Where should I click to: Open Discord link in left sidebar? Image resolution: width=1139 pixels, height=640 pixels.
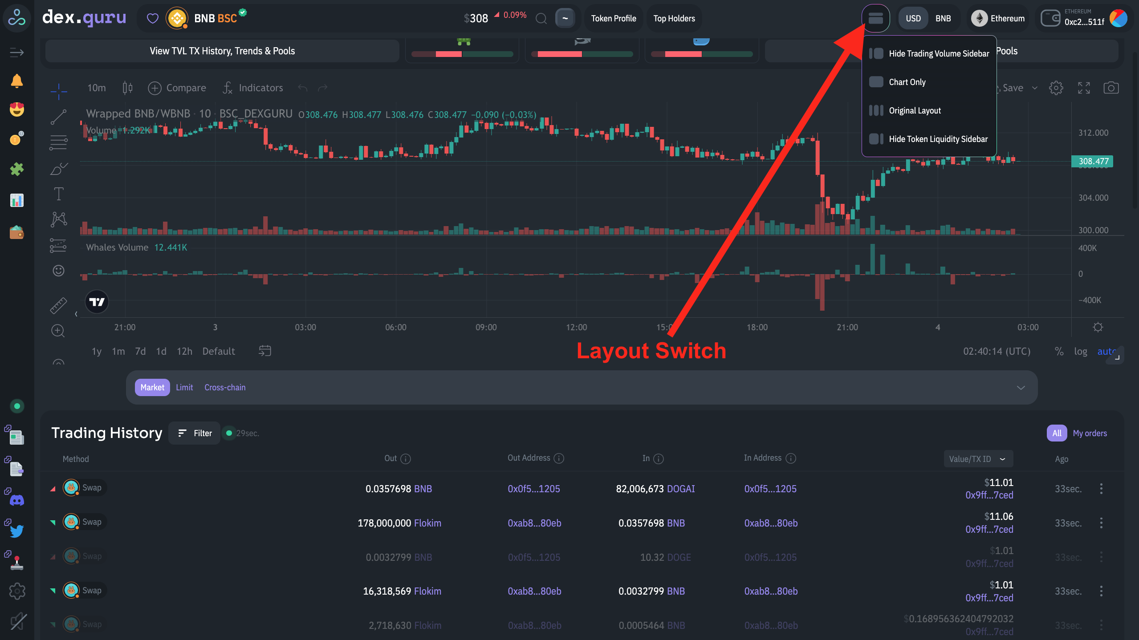[17, 500]
